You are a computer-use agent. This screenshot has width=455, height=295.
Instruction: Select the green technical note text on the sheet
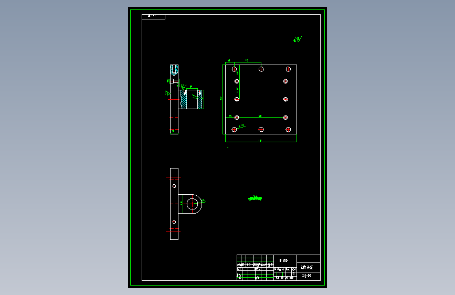pos(255,198)
